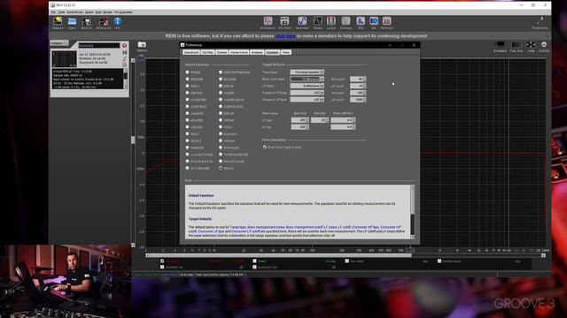567x318 pixels.
Task: Click the Measure toolbar icon
Action: coord(58,21)
